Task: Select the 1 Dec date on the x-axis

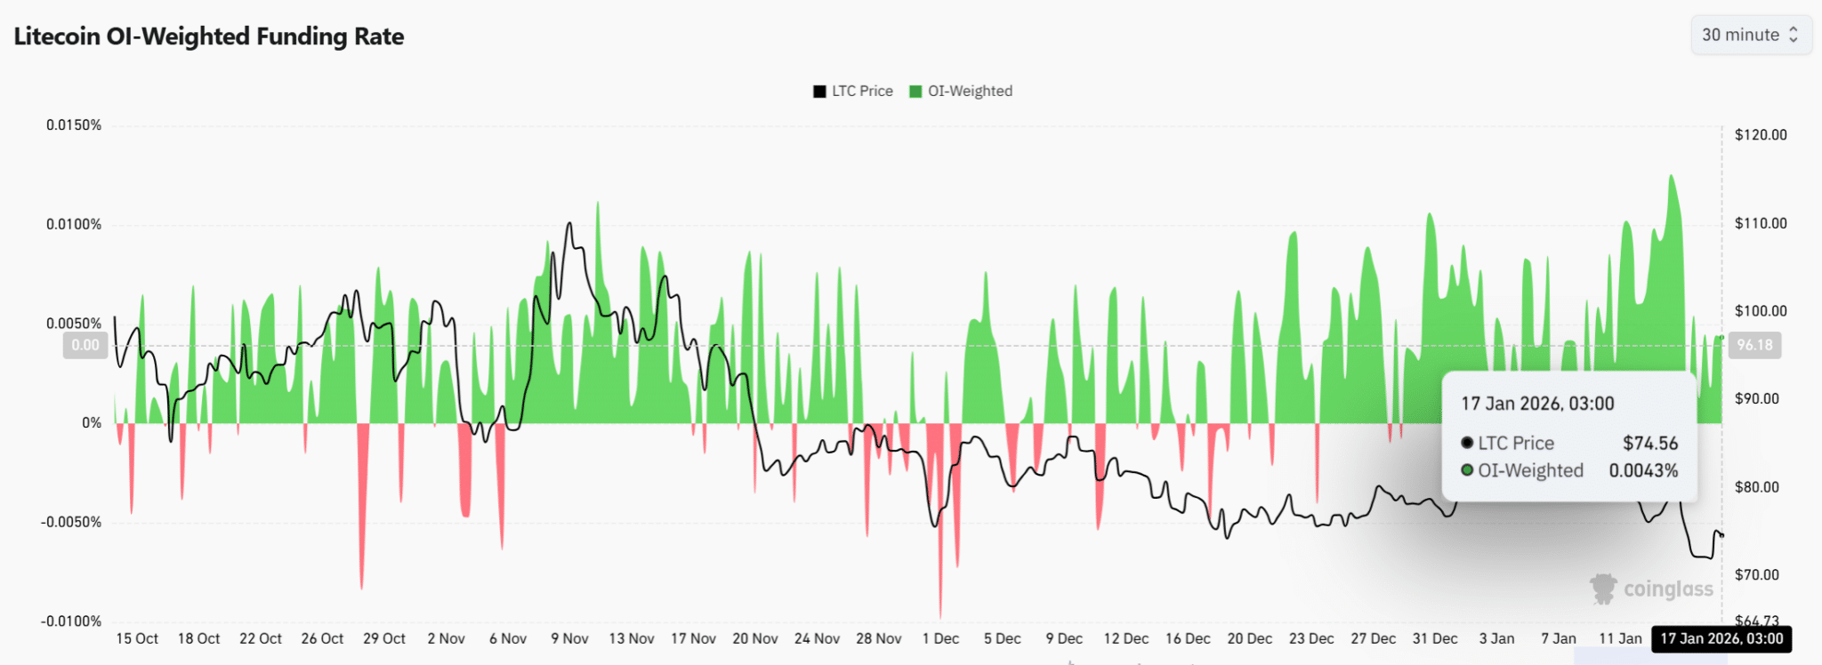Action: tap(940, 638)
